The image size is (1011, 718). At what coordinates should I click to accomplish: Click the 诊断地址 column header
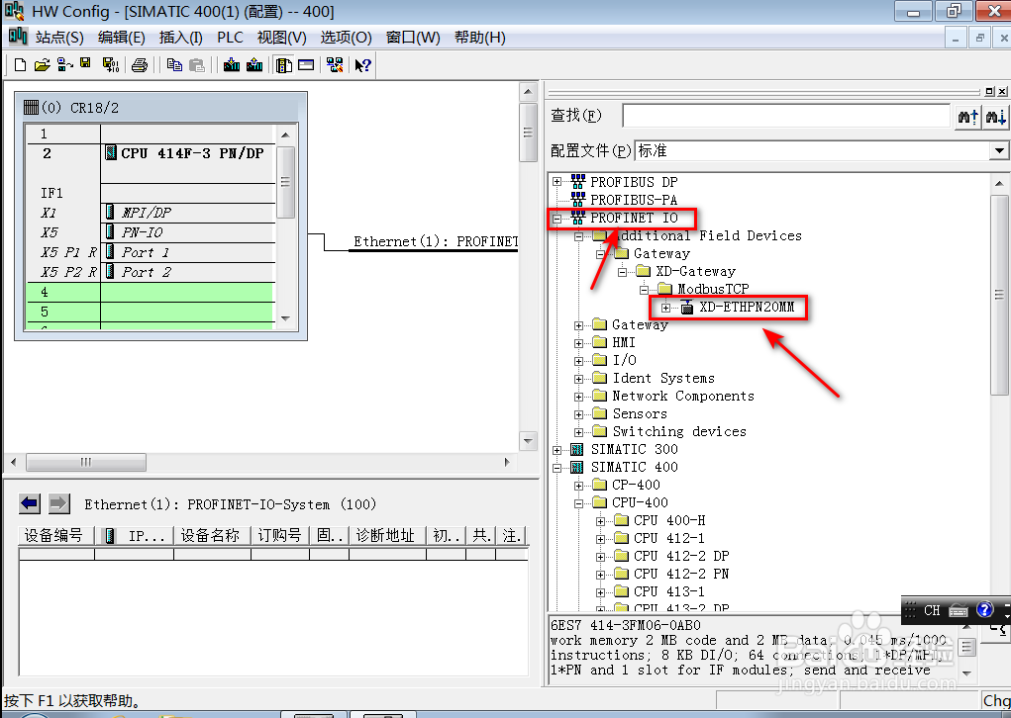click(387, 536)
